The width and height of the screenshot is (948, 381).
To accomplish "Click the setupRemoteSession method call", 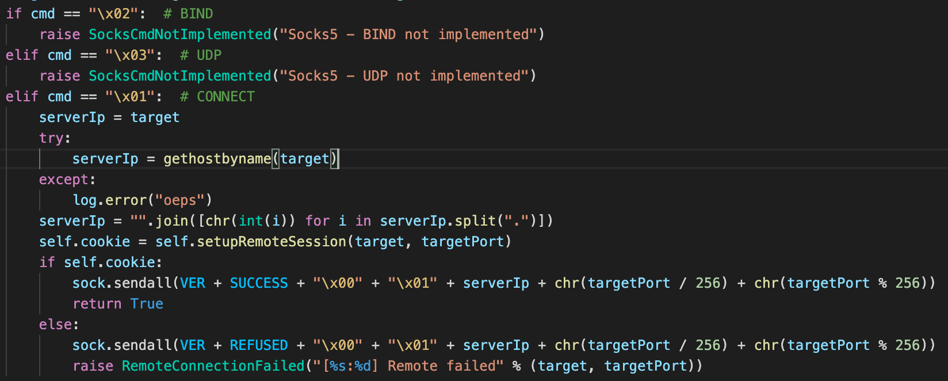I will 272,242.
